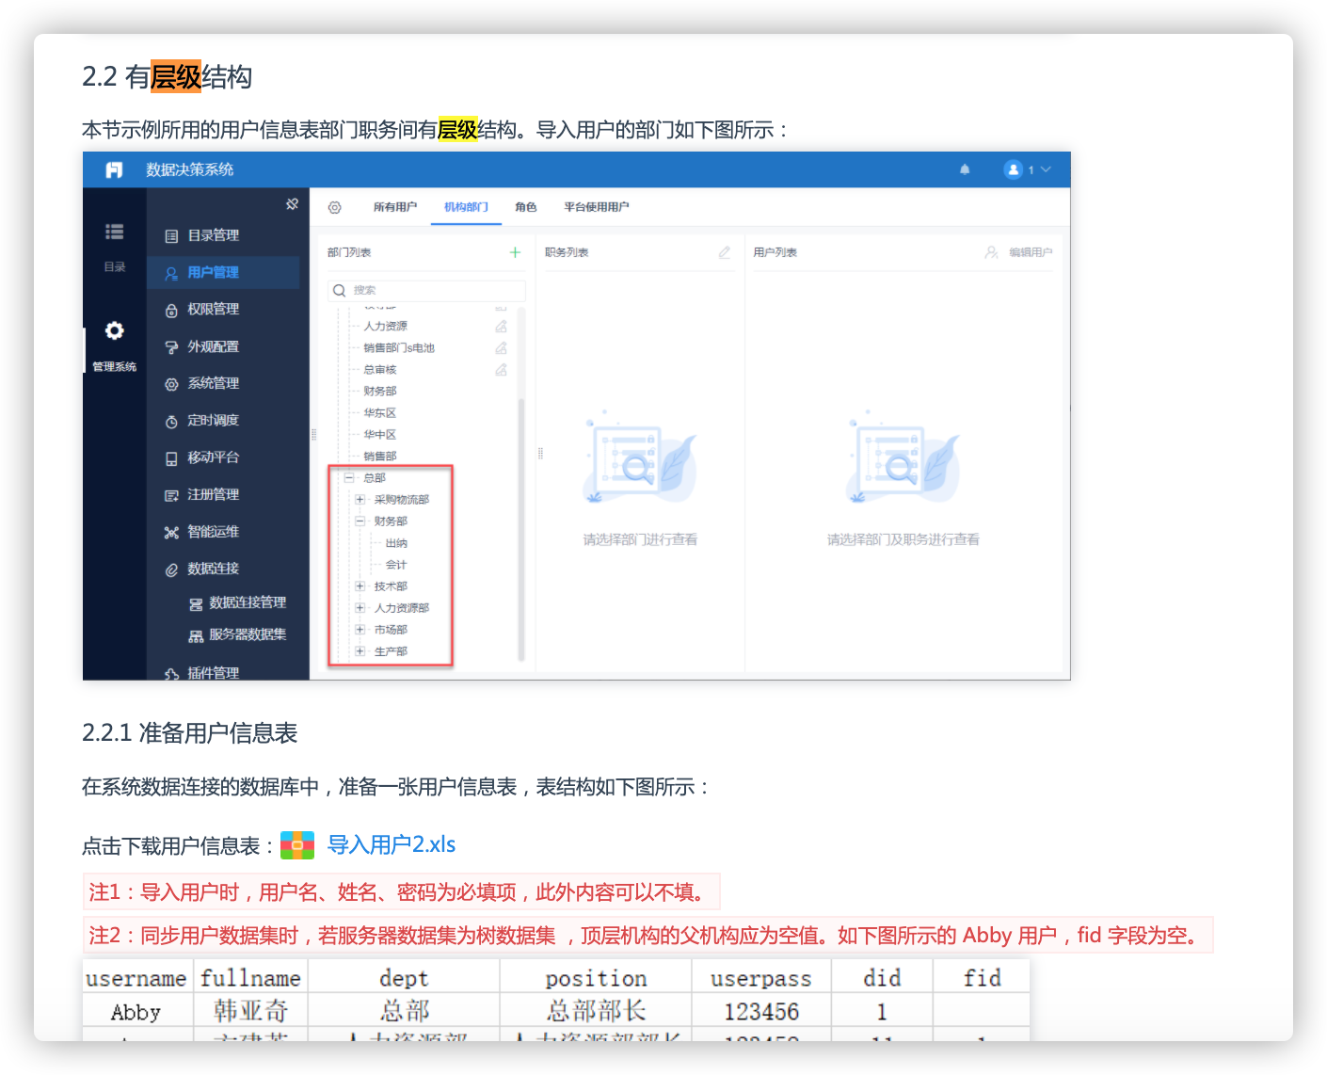Click the magnifier icon in department search
Viewport: 1327px width, 1075px height.
point(340,290)
